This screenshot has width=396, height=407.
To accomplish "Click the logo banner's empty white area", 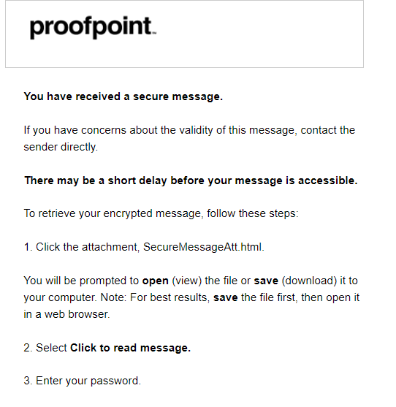I will 259,34.
